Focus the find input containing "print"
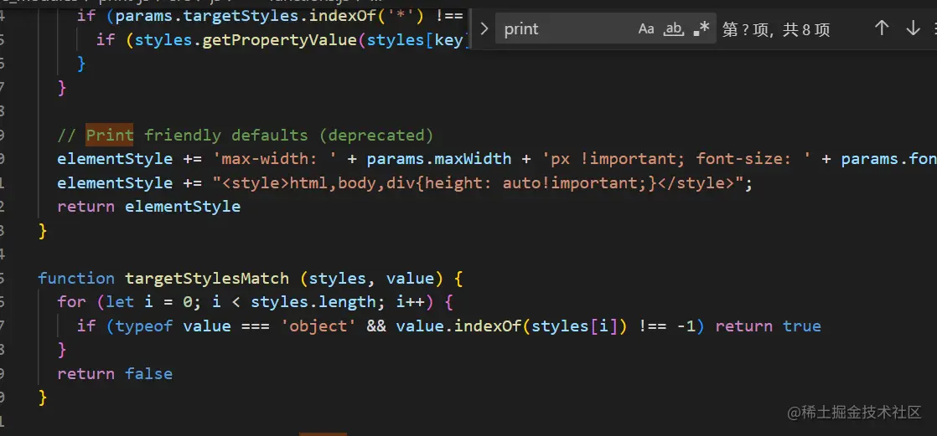937x436 pixels. click(565, 28)
